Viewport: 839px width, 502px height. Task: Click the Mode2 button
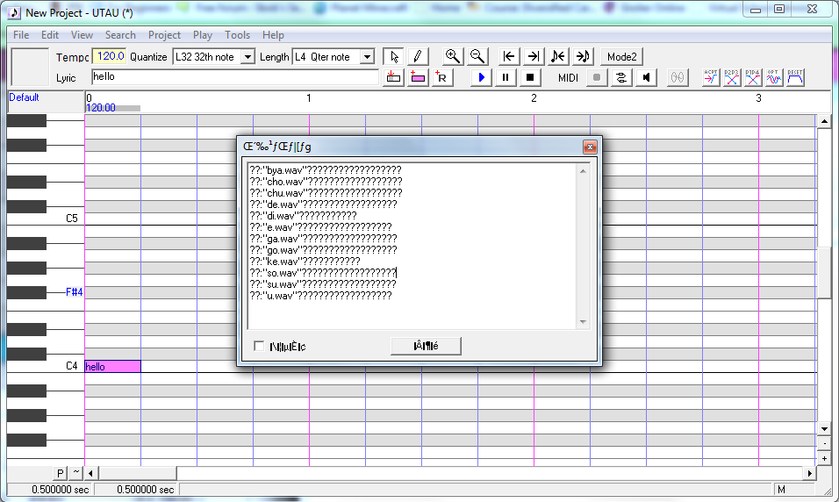621,57
